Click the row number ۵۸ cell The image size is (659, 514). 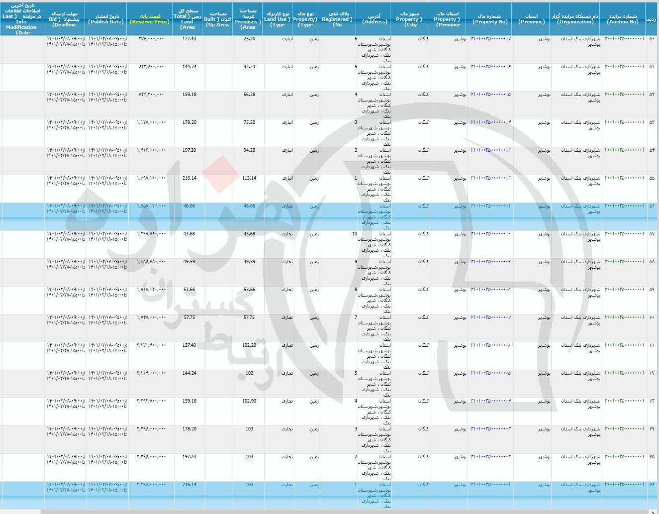coord(652,262)
